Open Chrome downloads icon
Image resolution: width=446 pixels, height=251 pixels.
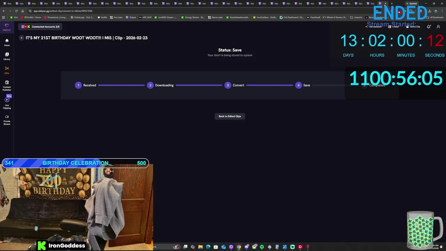coord(429,11)
